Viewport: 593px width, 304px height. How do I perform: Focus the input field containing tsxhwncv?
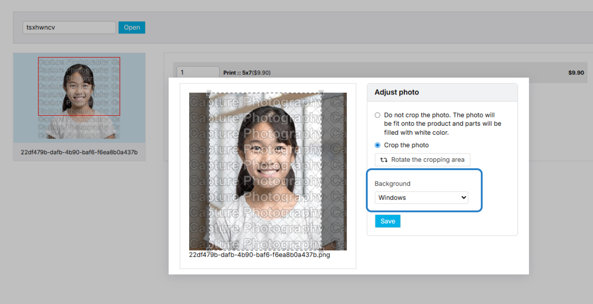[69, 28]
